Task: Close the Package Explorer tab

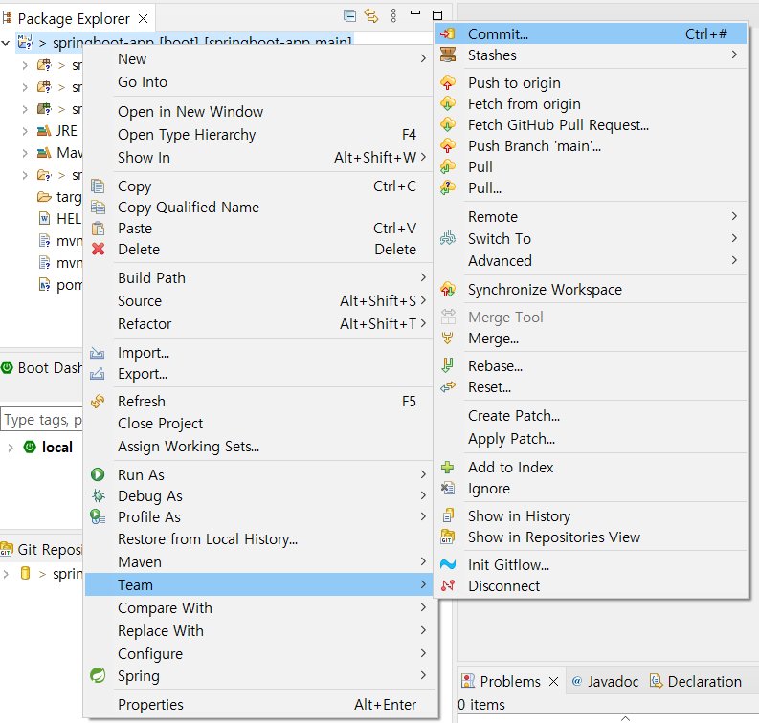Action: (x=143, y=19)
